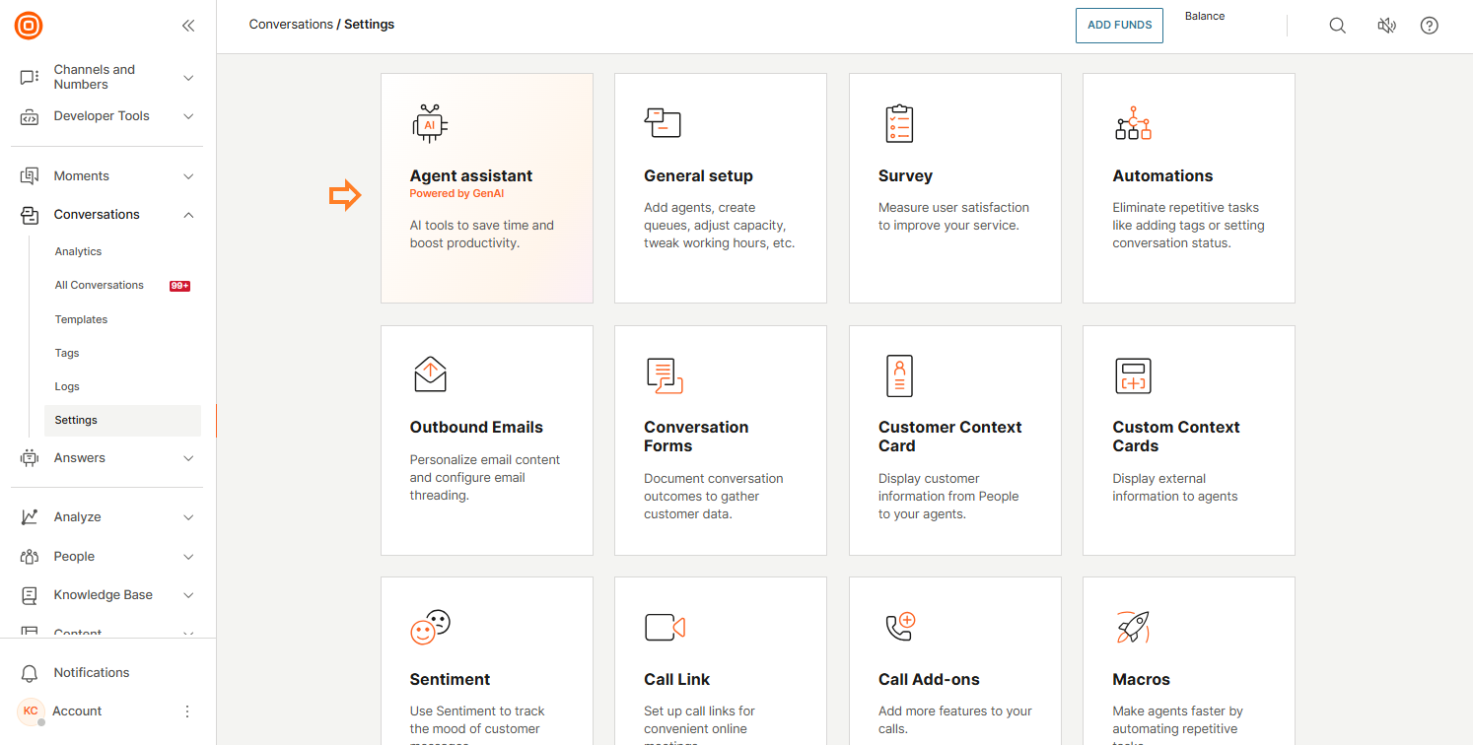
Task: Click the Answers bot icon
Action: click(x=30, y=458)
